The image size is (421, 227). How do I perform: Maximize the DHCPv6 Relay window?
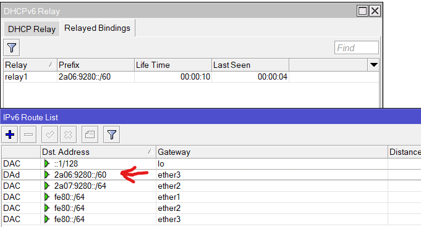pos(362,11)
